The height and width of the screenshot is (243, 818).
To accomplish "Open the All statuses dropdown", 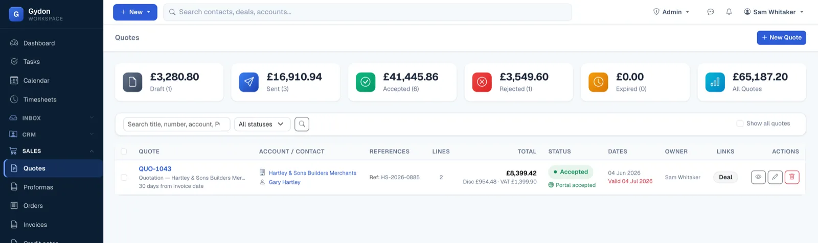I will coord(262,124).
